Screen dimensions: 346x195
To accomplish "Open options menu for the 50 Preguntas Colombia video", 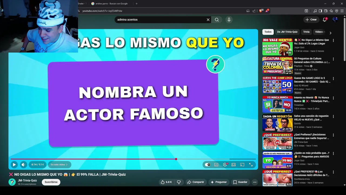I will (333, 59).
